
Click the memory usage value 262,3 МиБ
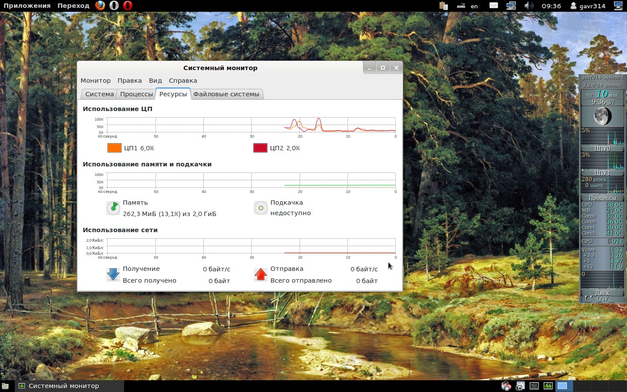pos(169,214)
